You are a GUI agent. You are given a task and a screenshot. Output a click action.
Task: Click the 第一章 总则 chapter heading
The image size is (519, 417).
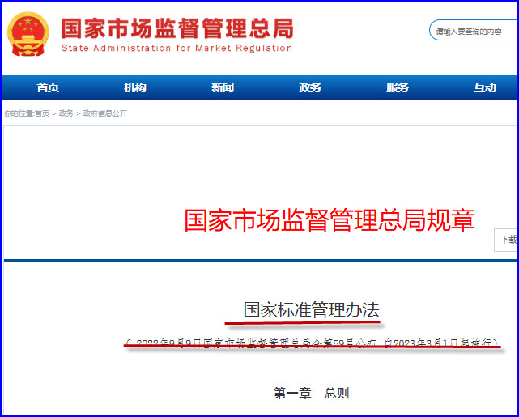coord(311,394)
